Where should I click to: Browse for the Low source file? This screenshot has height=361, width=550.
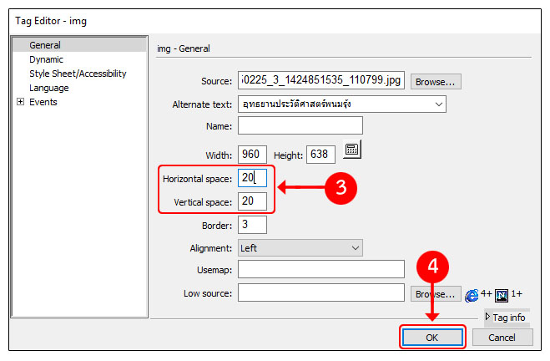click(436, 294)
